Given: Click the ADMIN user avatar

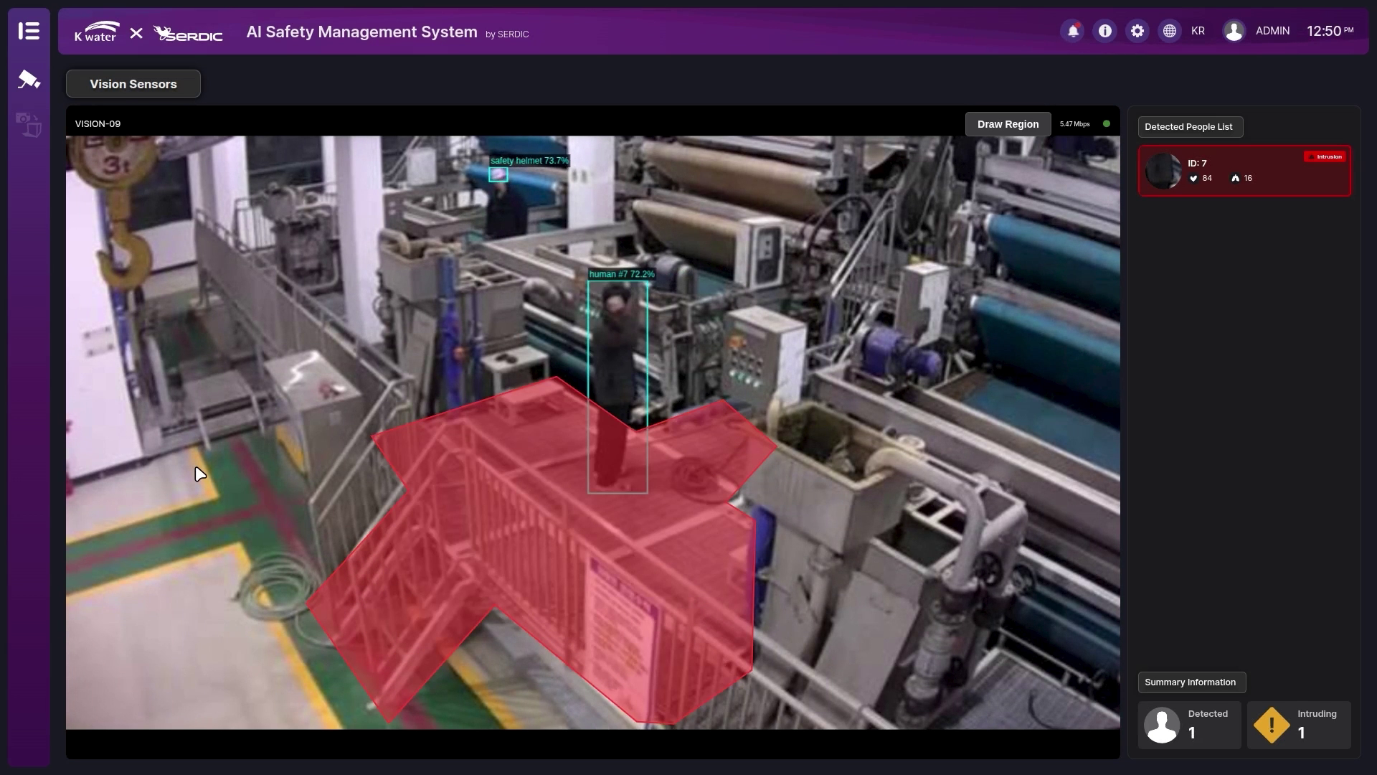Looking at the screenshot, I should 1234,31.
